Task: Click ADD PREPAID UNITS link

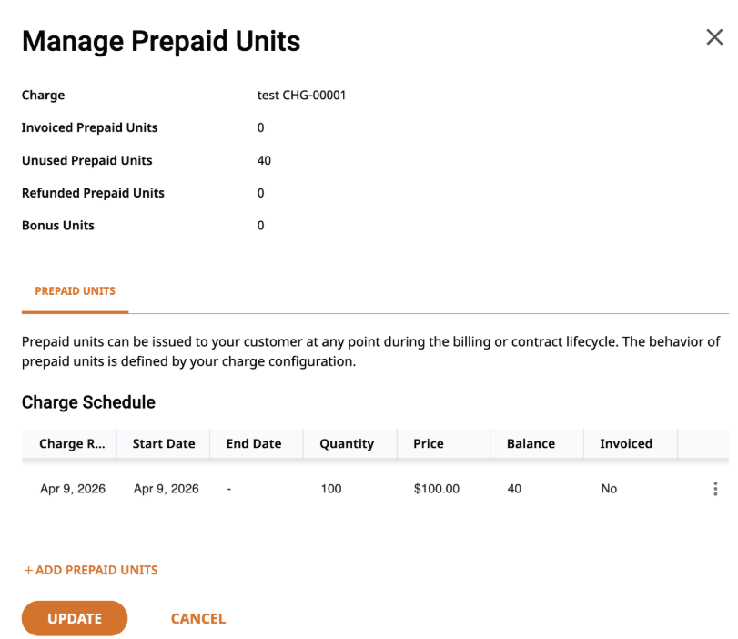Action: pyautogui.click(x=91, y=570)
